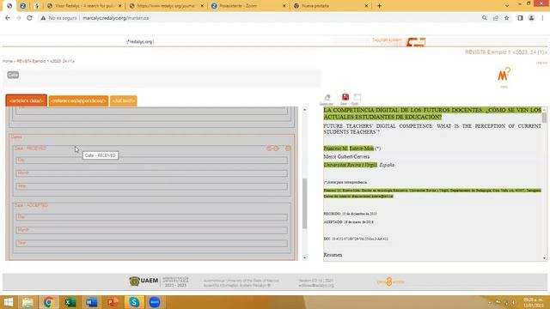Switch to the Nueva pestaña browser tab
The height and width of the screenshot is (309, 550).
click(330, 6)
